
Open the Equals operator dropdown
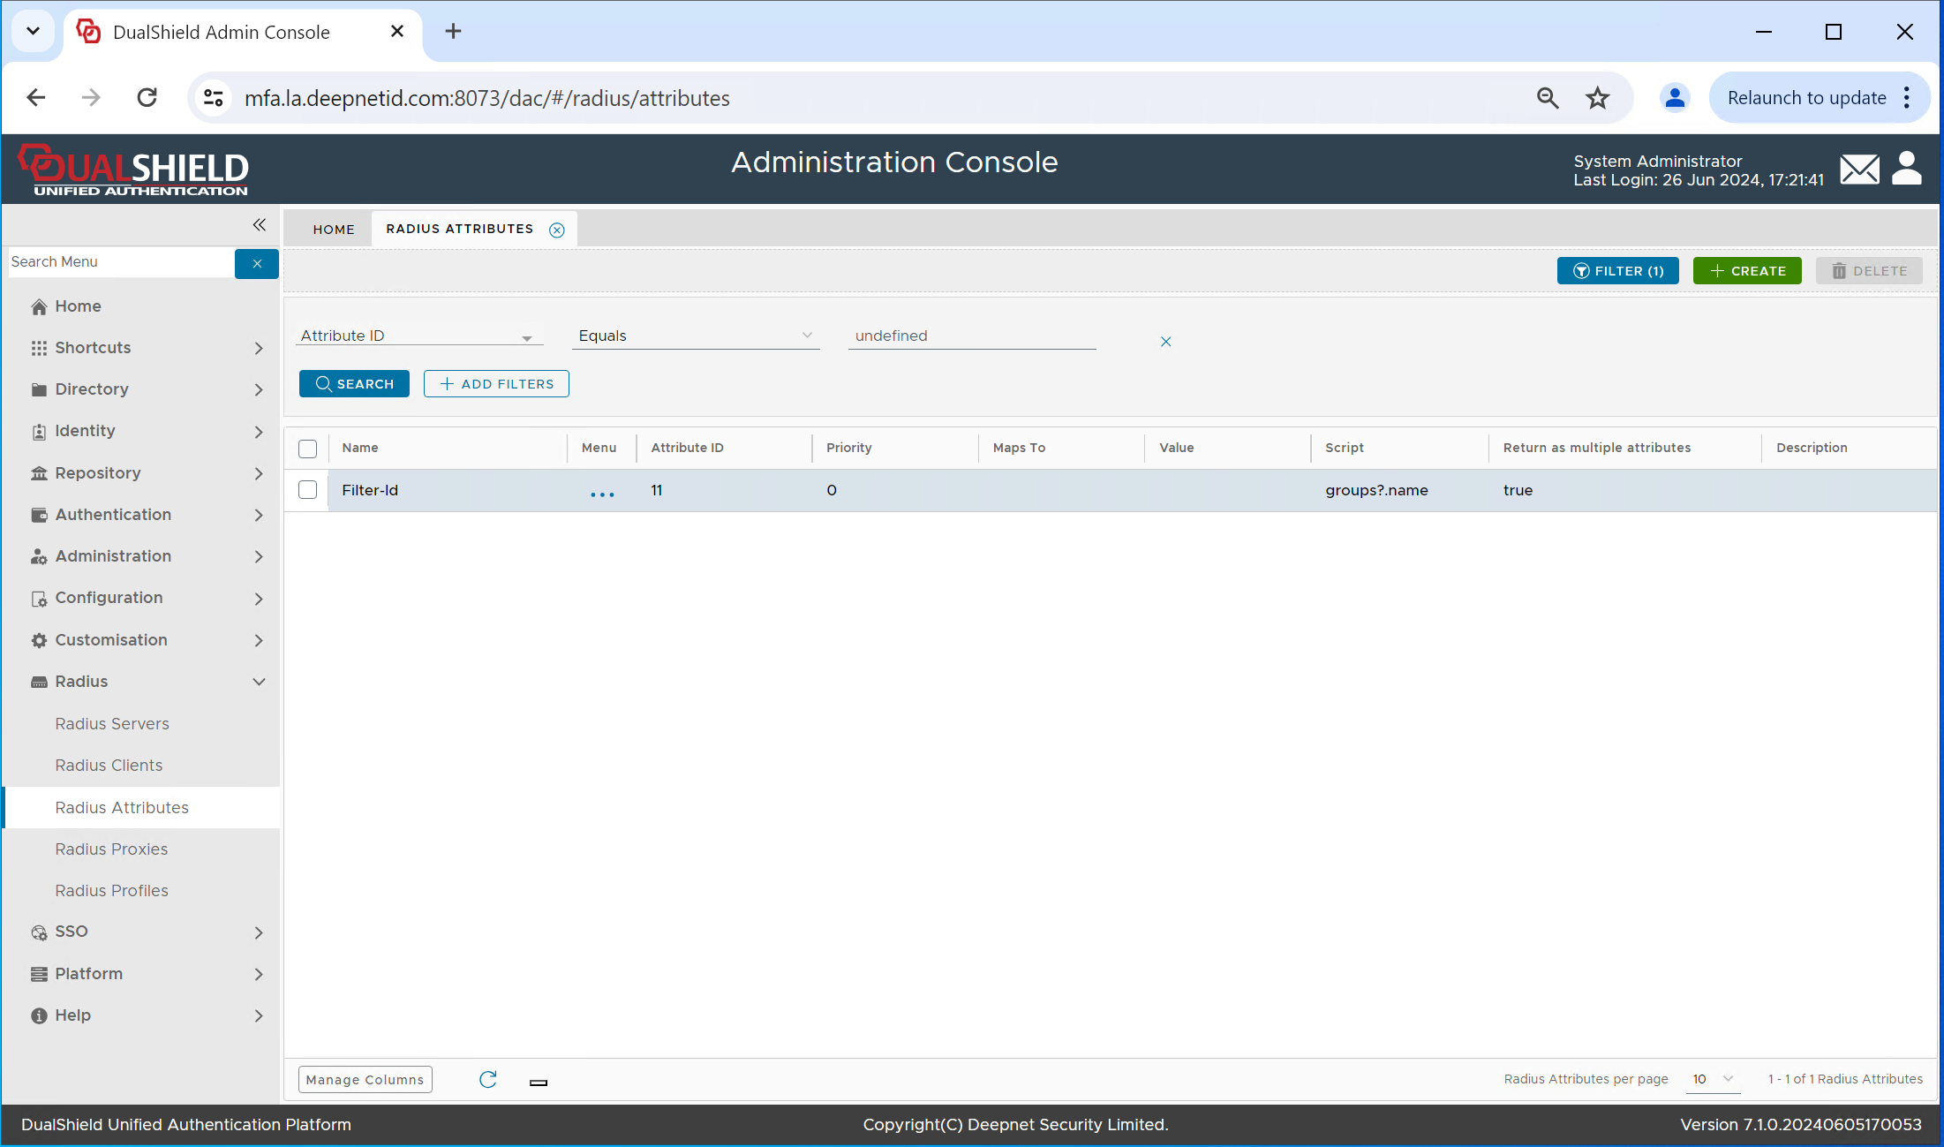695,336
